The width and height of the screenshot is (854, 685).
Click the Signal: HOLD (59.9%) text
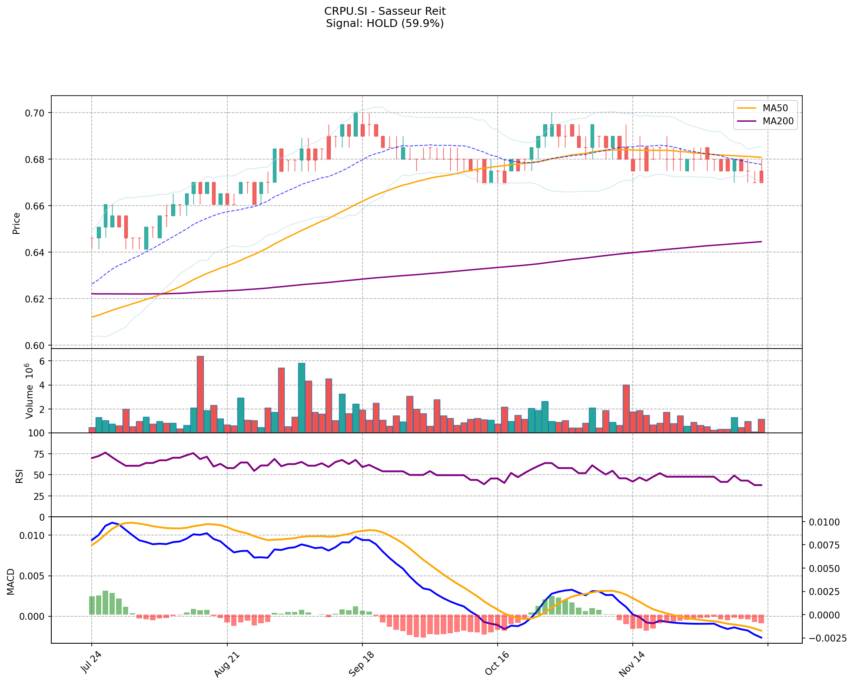tap(385, 23)
